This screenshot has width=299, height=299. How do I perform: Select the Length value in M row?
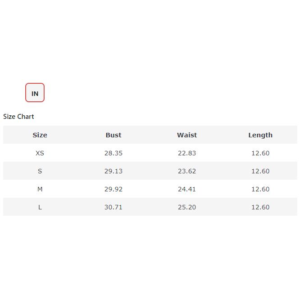(x=260, y=189)
